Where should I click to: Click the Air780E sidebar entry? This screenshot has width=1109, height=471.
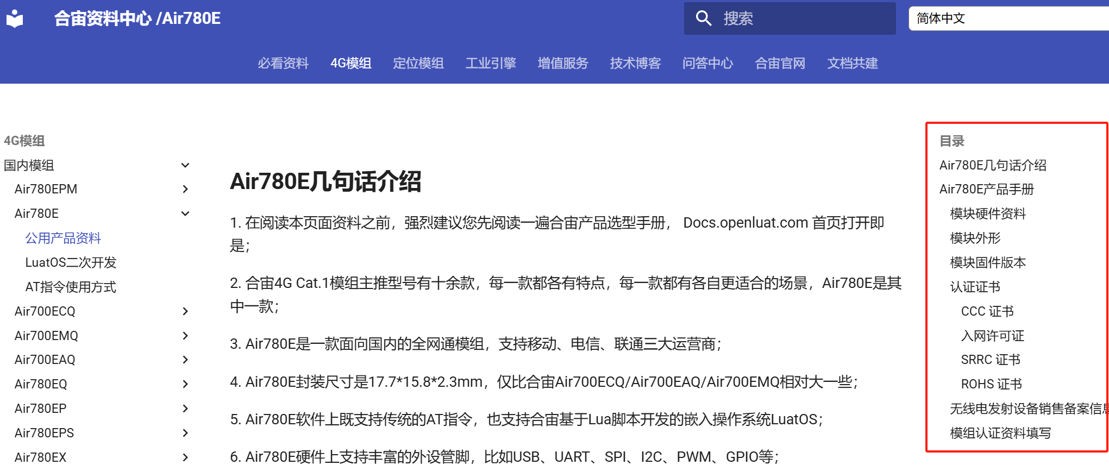pyautogui.click(x=36, y=213)
